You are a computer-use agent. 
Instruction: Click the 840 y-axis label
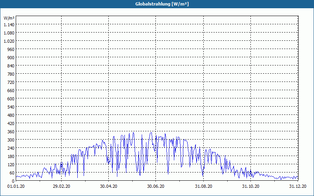(x=11, y=66)
